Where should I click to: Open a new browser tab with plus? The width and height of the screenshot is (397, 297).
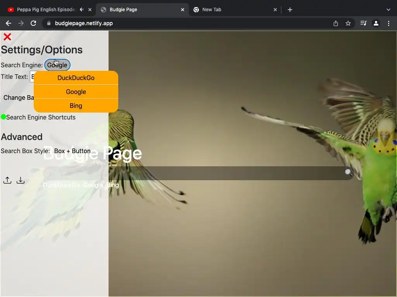point(290,10)
